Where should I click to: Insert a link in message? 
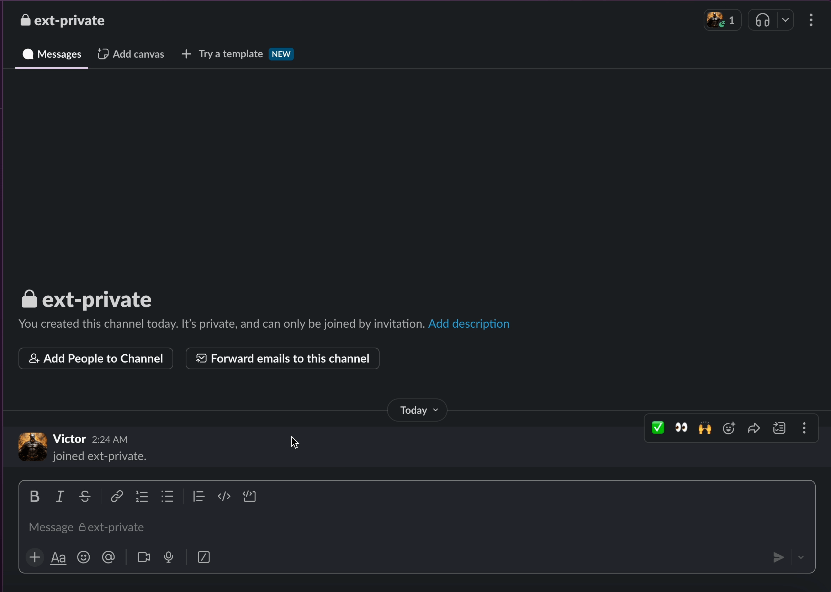[x=117, y=497]
